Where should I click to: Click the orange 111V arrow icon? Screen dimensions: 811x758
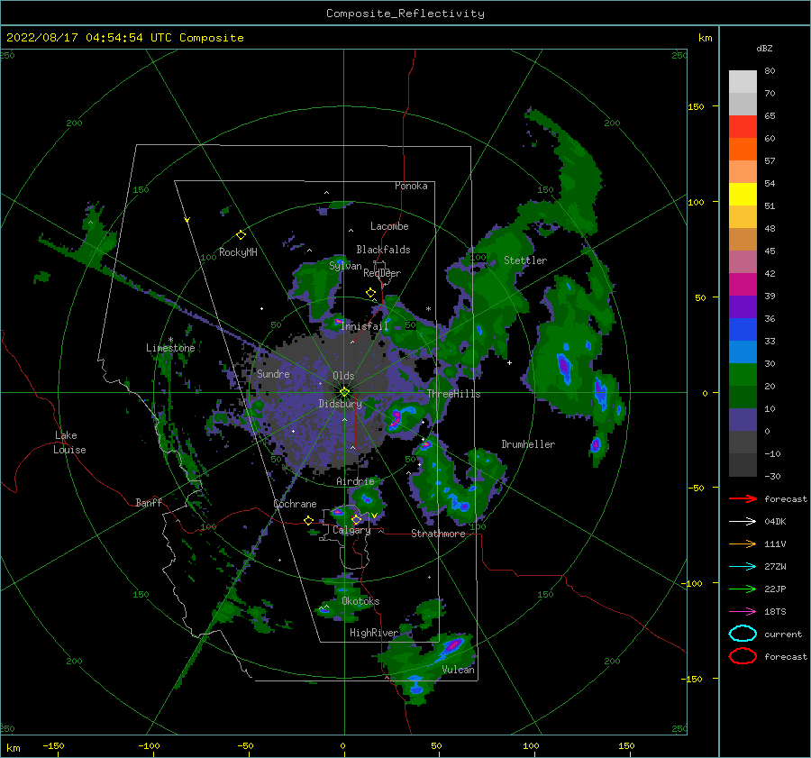coord(743,543)
